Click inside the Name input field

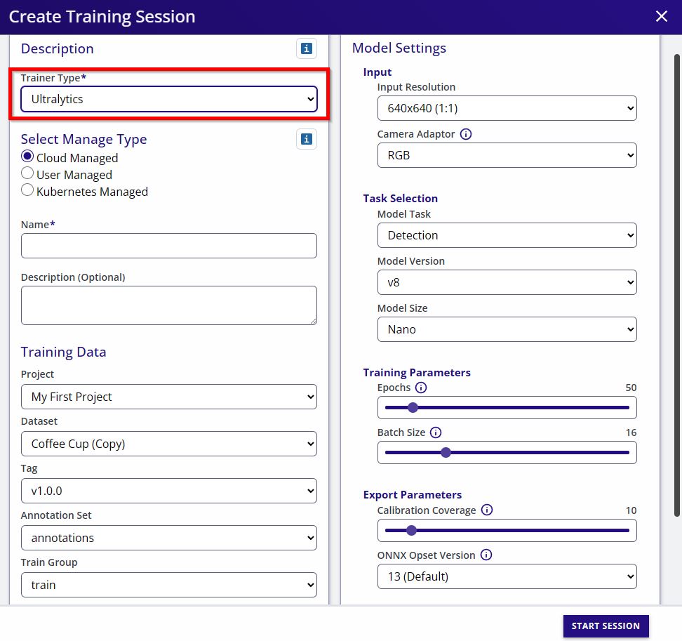[x=168, y=245]
